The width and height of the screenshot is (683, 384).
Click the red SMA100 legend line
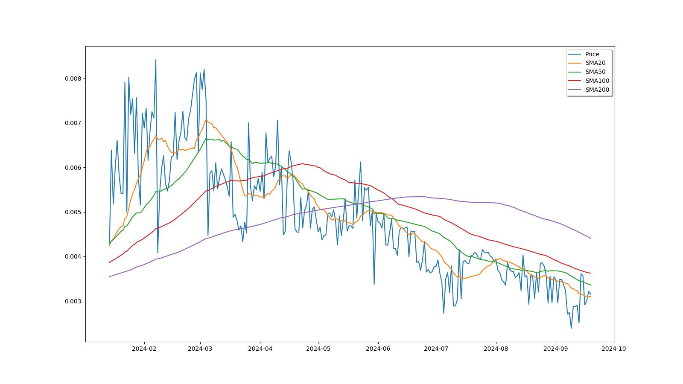(575, 81)
